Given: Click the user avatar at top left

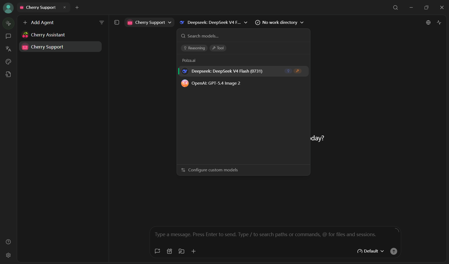Looking at the screenshot, I should [8, 8].
